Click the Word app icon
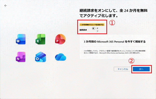The width and height of the screenshot is (156, 99). (x=21, y=39)
